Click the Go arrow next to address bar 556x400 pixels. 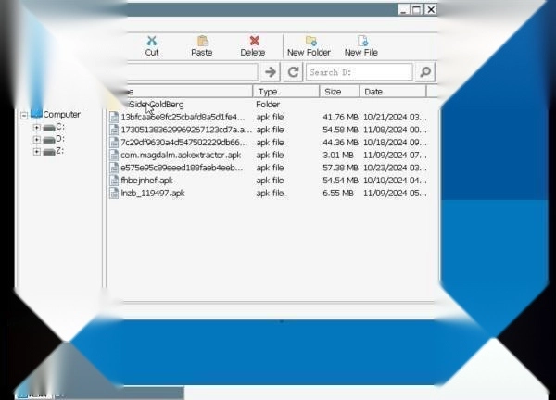tap(271, 72)
